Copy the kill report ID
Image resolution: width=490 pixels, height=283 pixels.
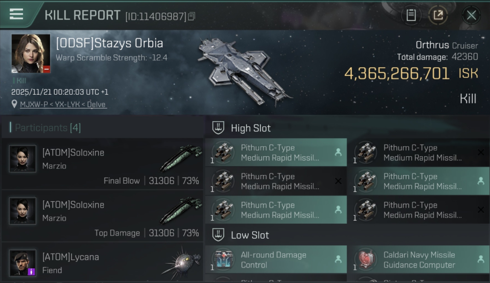[x=191, y=16]
